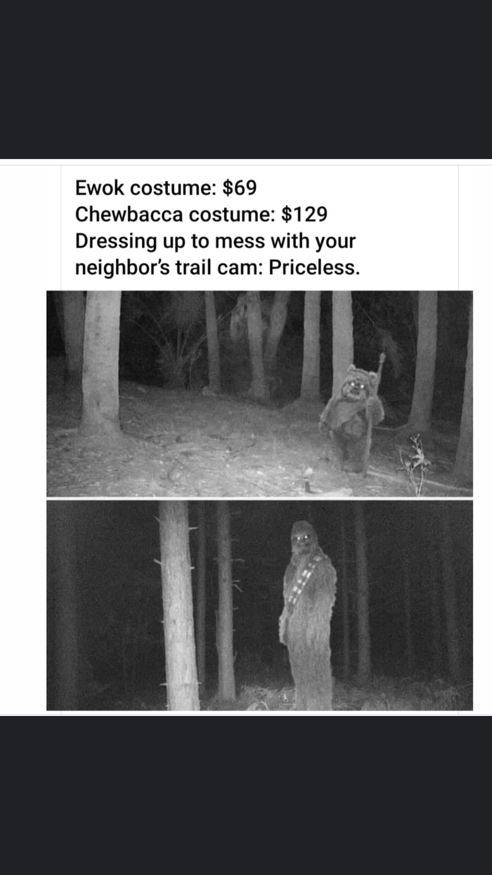The image size is (492, 875).
Task: Click the 'Dressing up to mess with your' line
Action: [215, 241]
